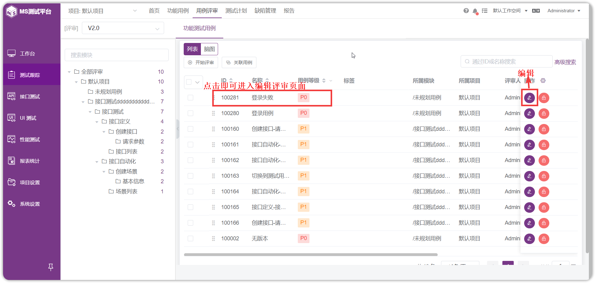Open the 缺陷管理 menu tab
The width and height of the screenshot is (595, 283).
coord(265,11)
